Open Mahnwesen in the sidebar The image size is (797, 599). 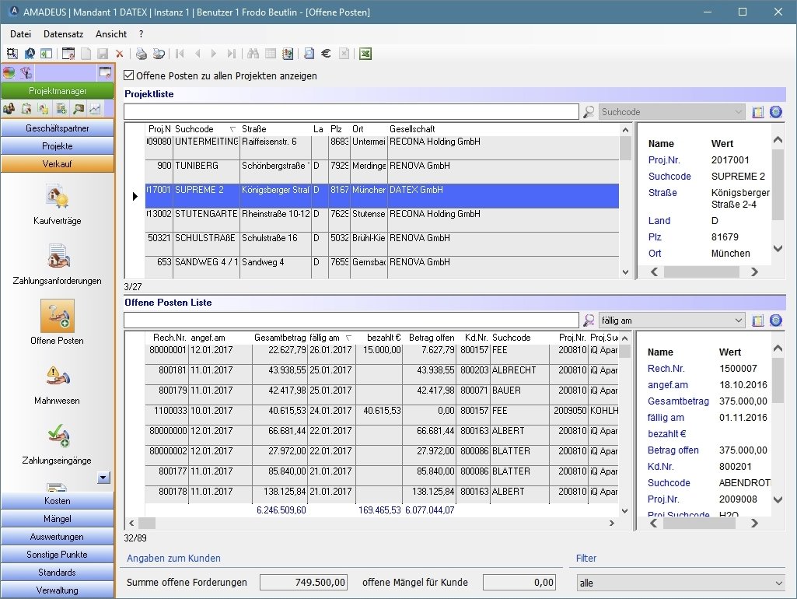click(57, 380)
